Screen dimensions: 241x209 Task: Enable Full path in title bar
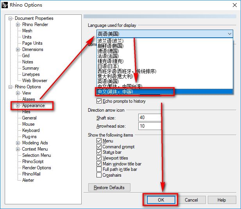pos(99,169)
